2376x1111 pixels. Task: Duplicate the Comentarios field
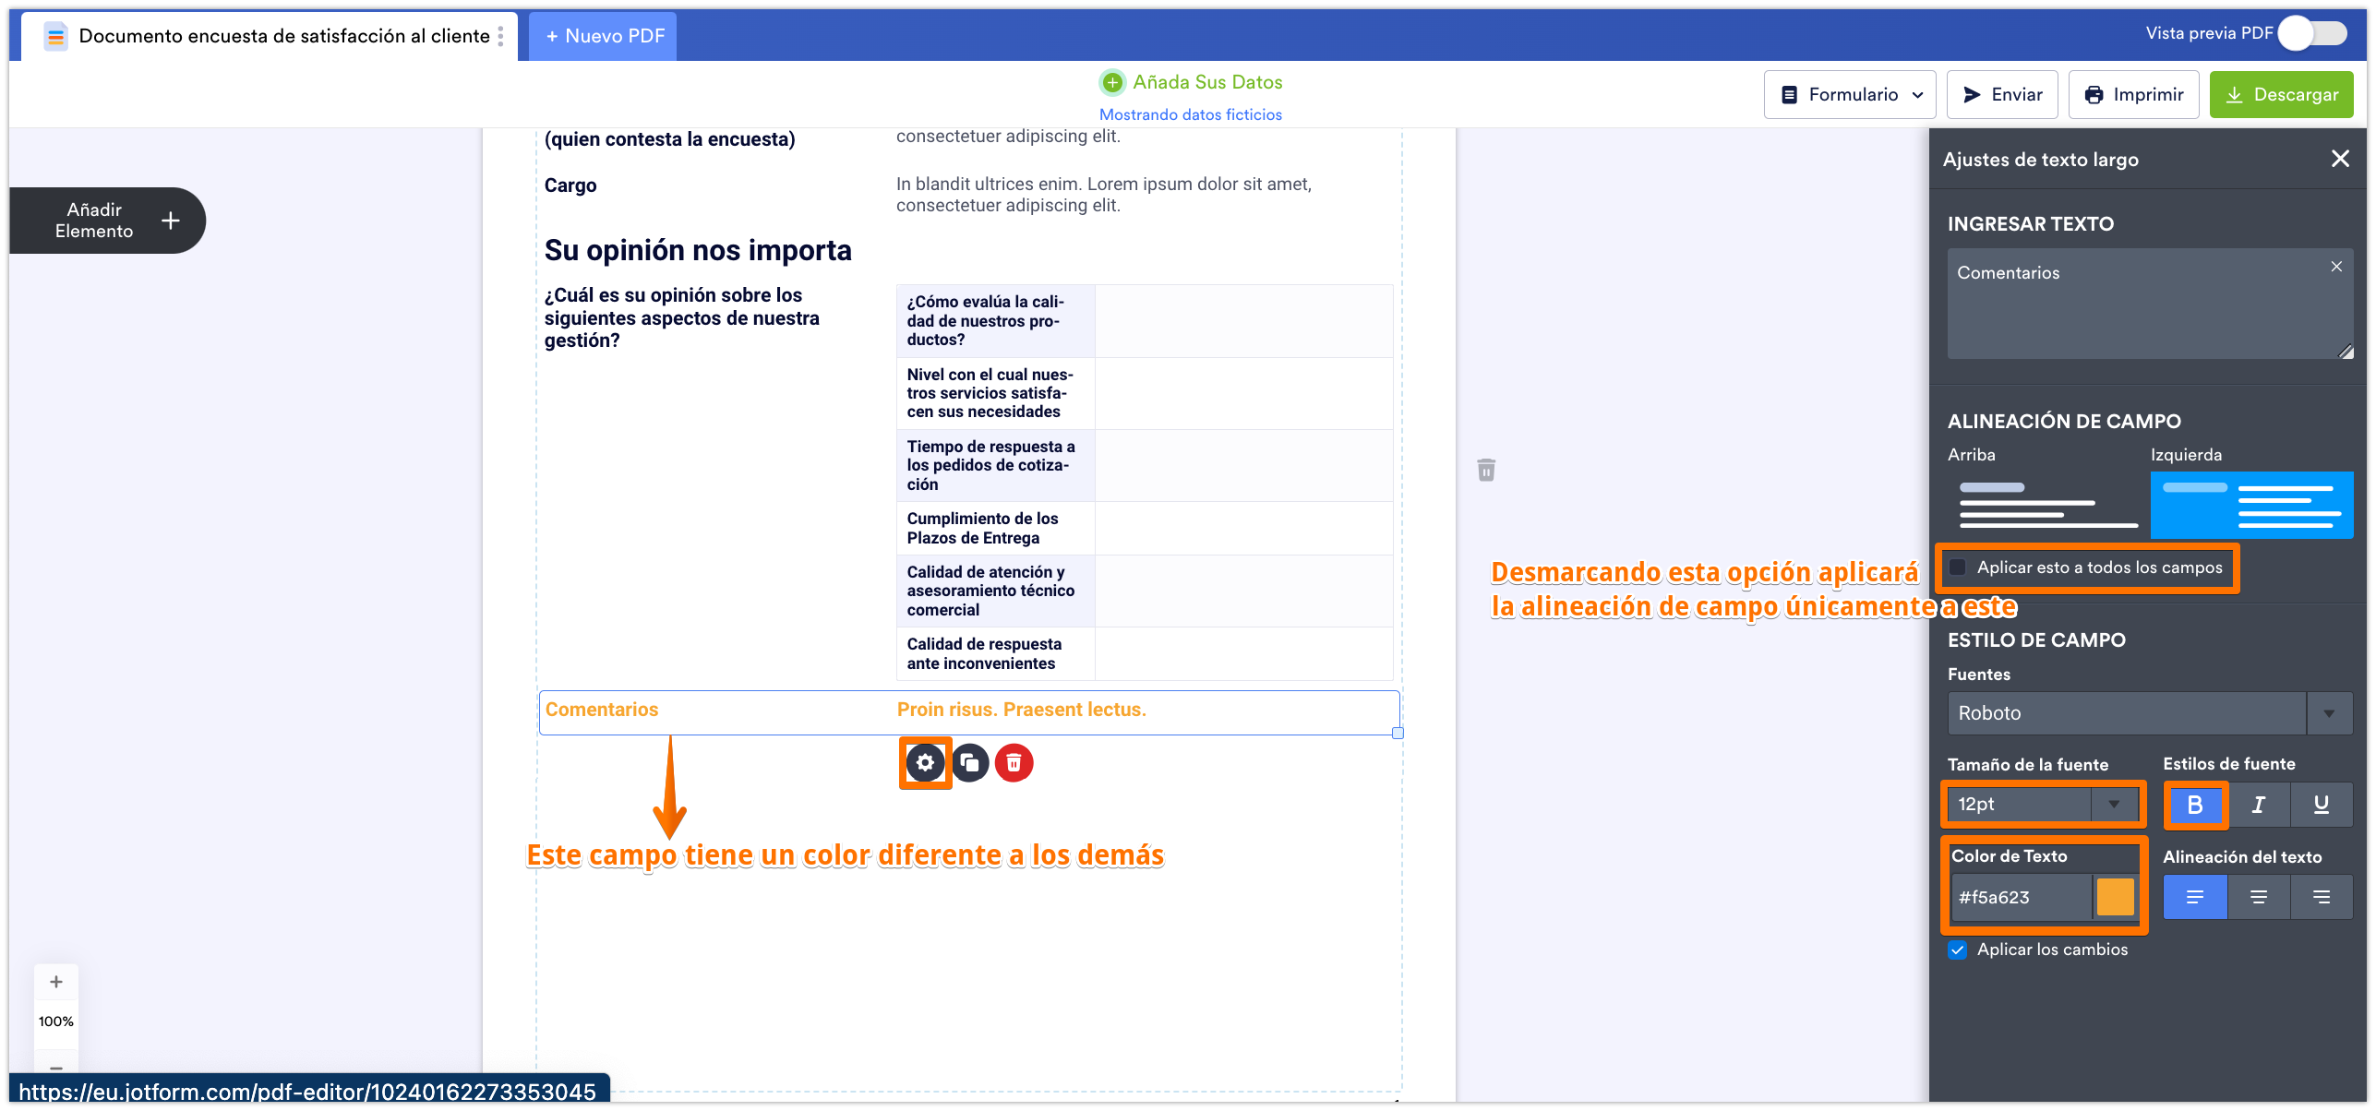(x=970, y=763)
